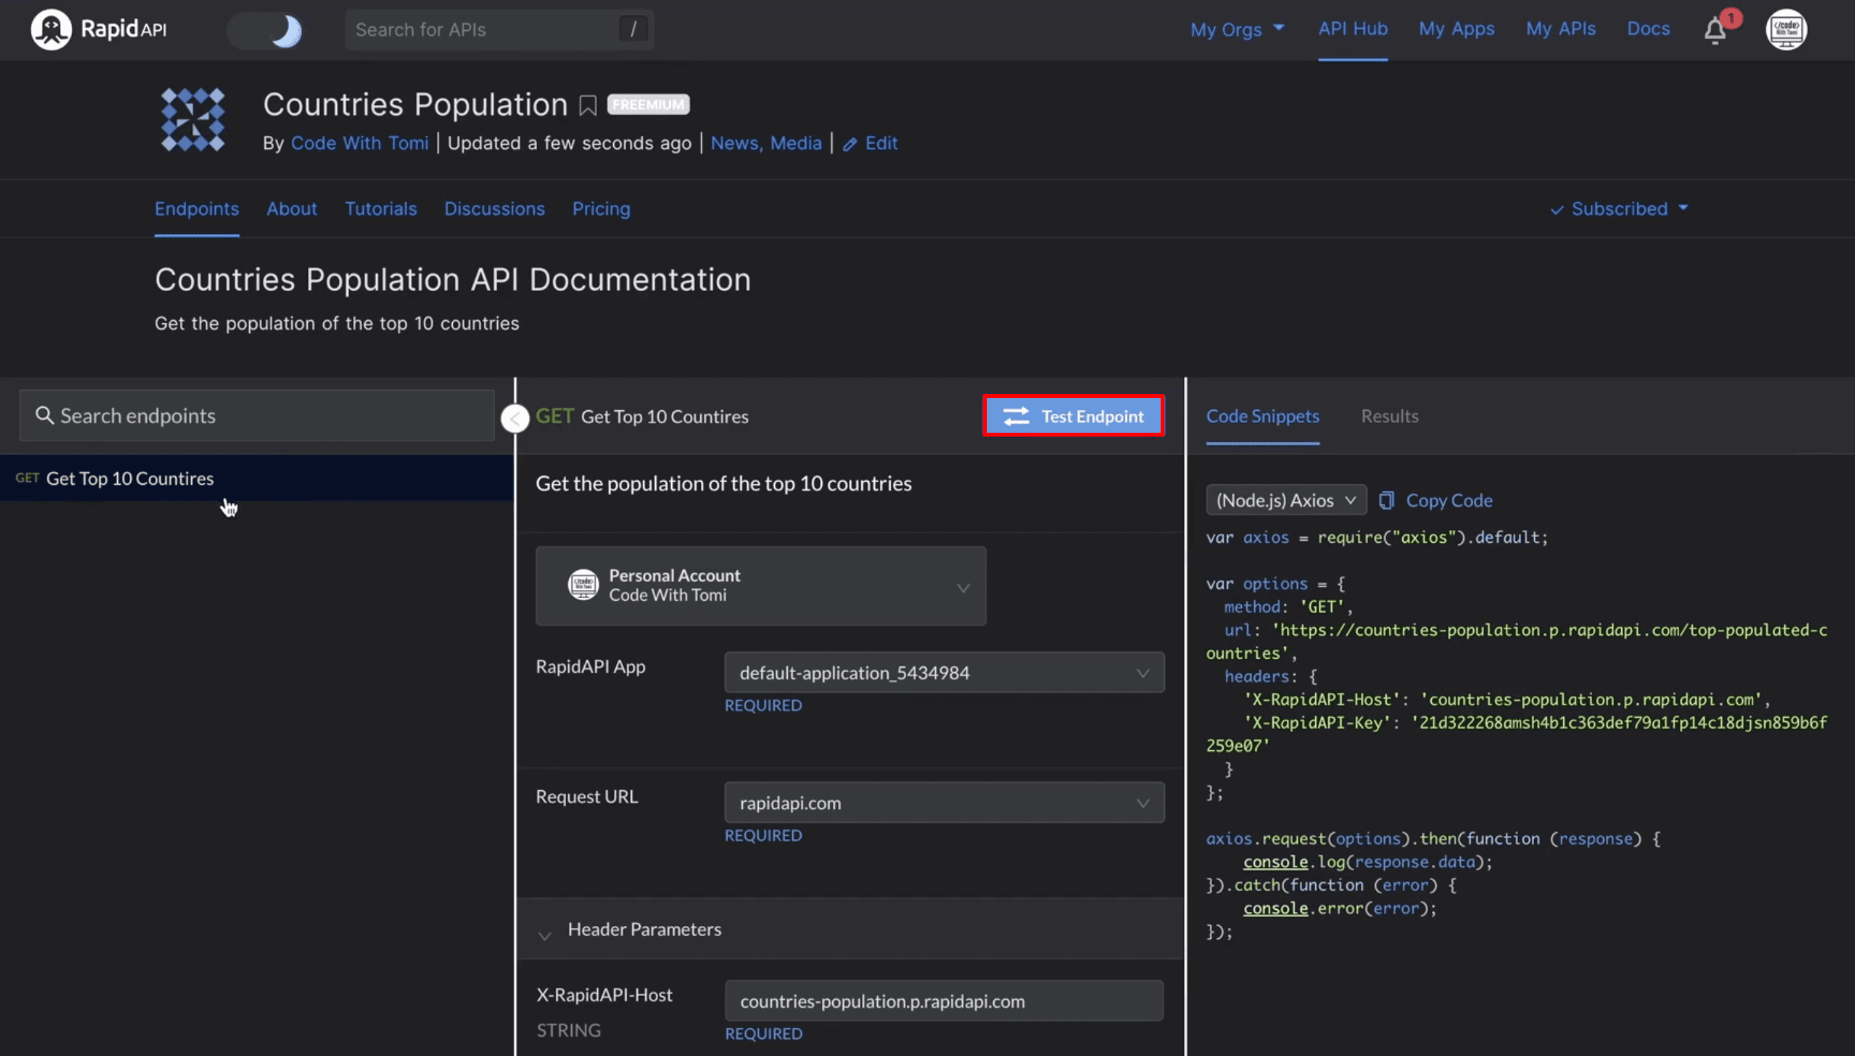
Task: Open the Docs link
Action: tap(1648, 28)
